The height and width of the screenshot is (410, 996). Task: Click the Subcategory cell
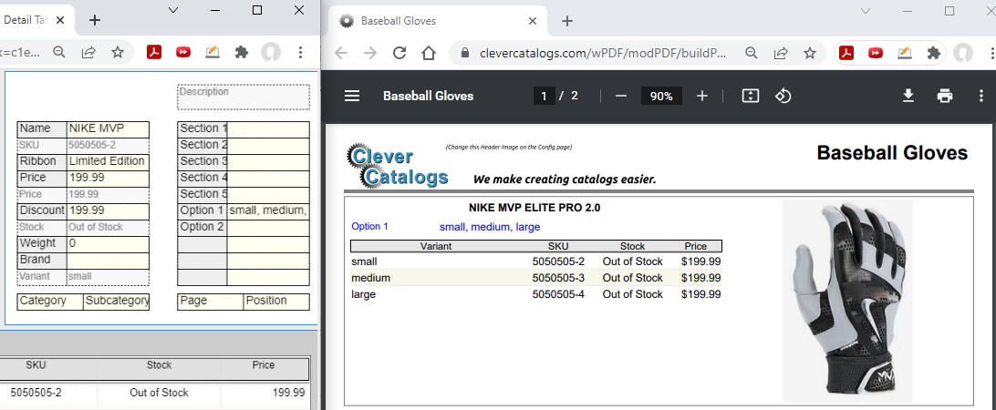coord(117,302)
